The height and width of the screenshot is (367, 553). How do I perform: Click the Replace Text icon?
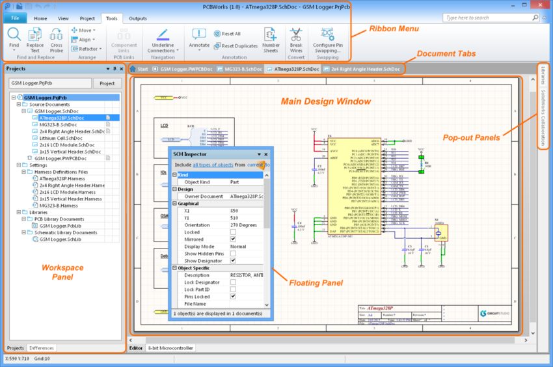35,40
